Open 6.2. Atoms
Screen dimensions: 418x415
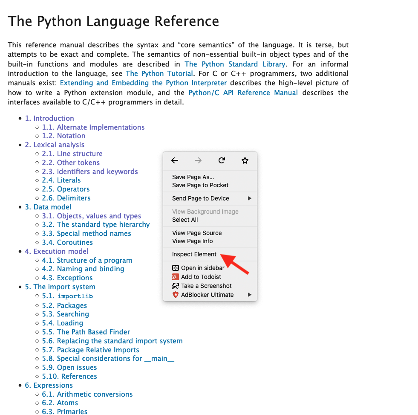click(x=60, y=403)
